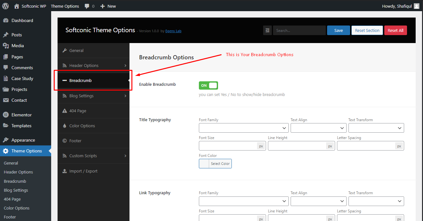
Task: Open Link Typography Font Family dropdown
Action: (244, 201)
